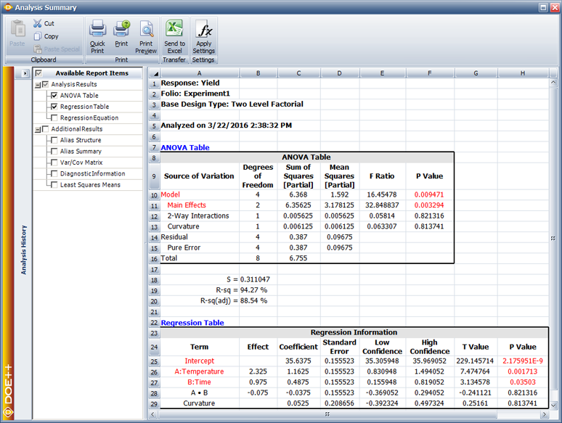Click T Value 7.474764 cell
Screen dimensions: 562x423
[x=476, y=371]
